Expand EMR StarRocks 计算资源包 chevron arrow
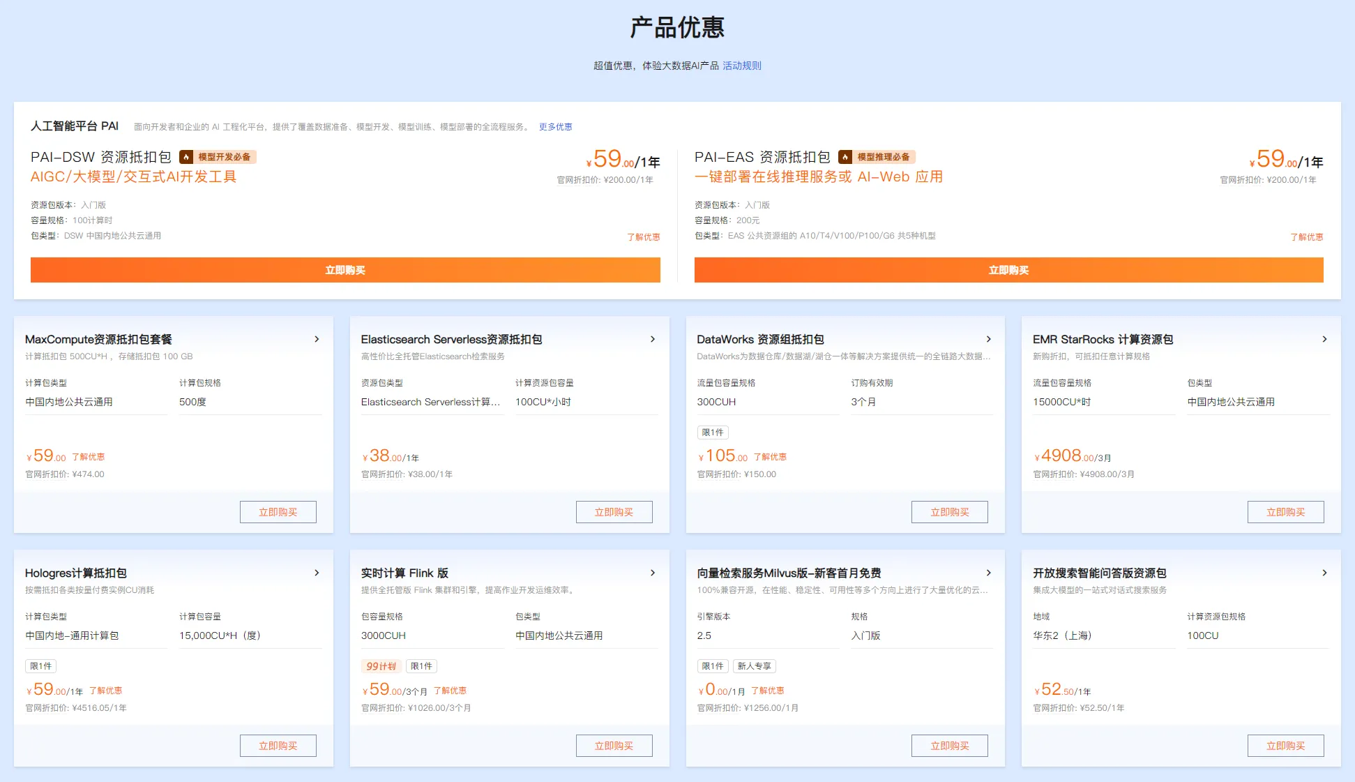 coord(1325,339)
